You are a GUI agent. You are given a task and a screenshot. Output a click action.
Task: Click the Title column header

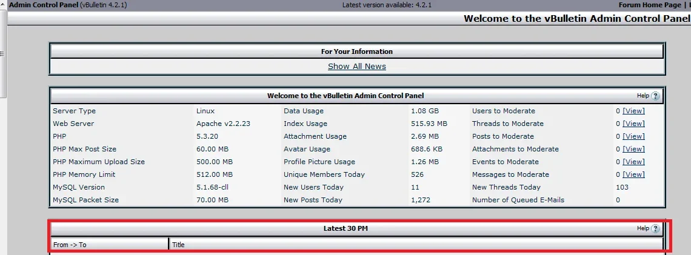(416, 245)
